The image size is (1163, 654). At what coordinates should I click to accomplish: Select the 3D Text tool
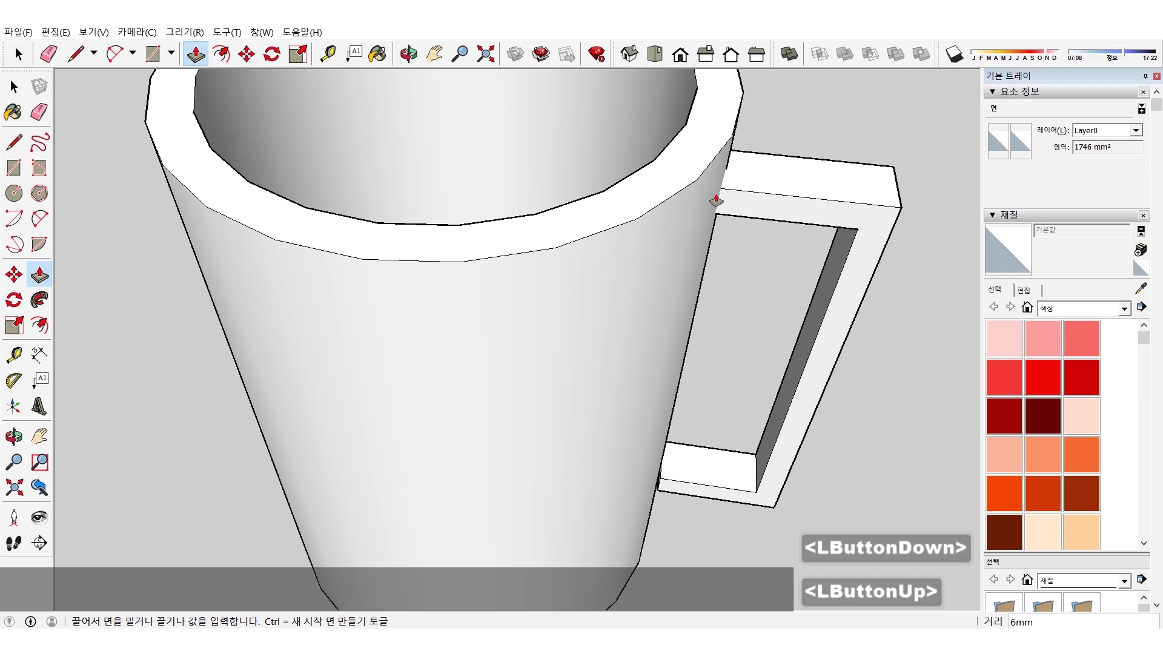[x=39, y=406]
